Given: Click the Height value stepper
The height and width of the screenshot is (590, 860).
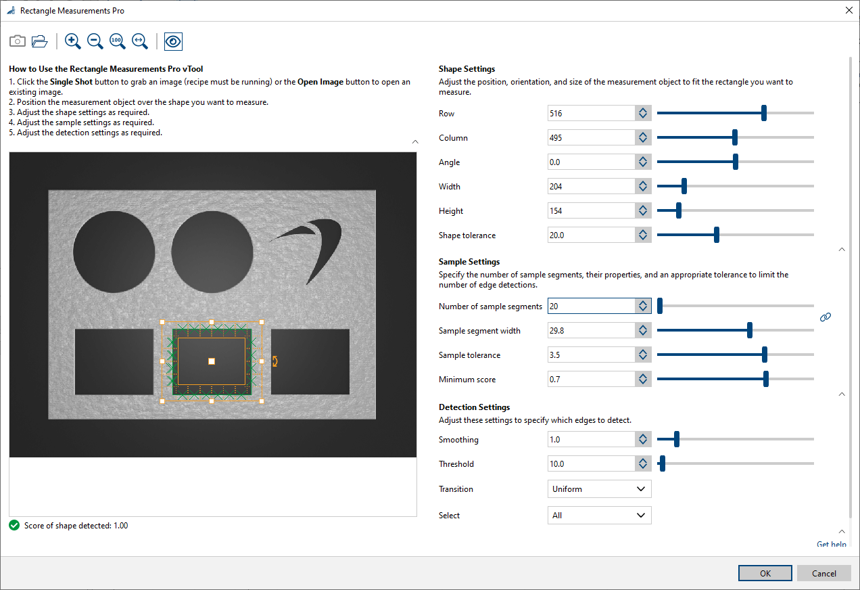Looking at the screenshot, I should 643,211.
